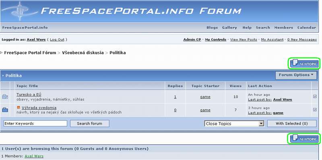Go to Všeobecná diskusia breadcrumb

tap(83, 53)
